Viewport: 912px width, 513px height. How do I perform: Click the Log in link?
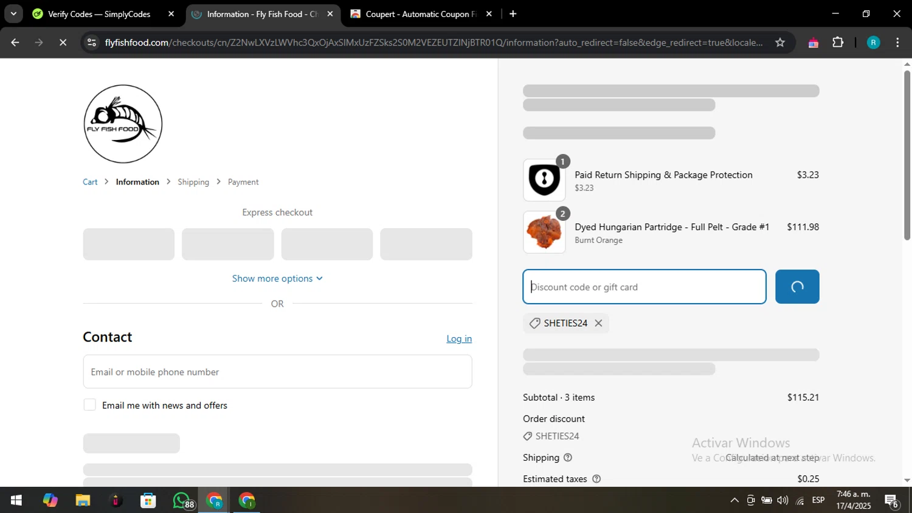[x=459, y=339]
